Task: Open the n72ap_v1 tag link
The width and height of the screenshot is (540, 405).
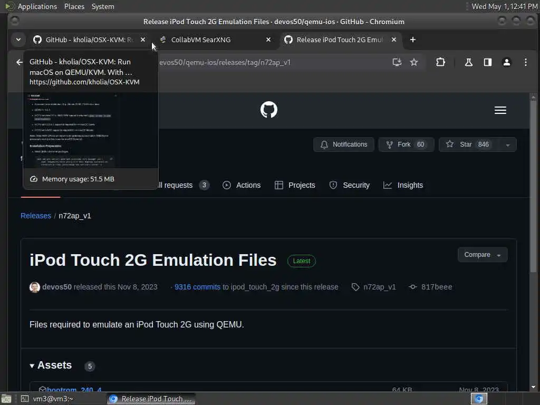Action: click(380, 287)
